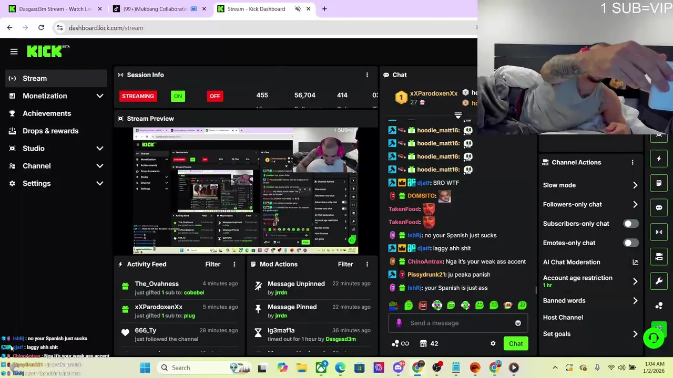This screenshot has width=673, height=378.
Task: Click the 666_Ty follow entry
Action: 179,334
